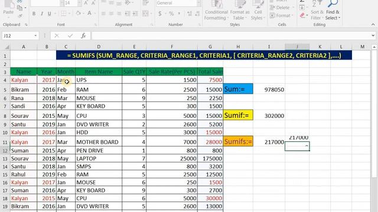Click the Item Name header cell
The image size is (378, 212).
coord(99,72)
